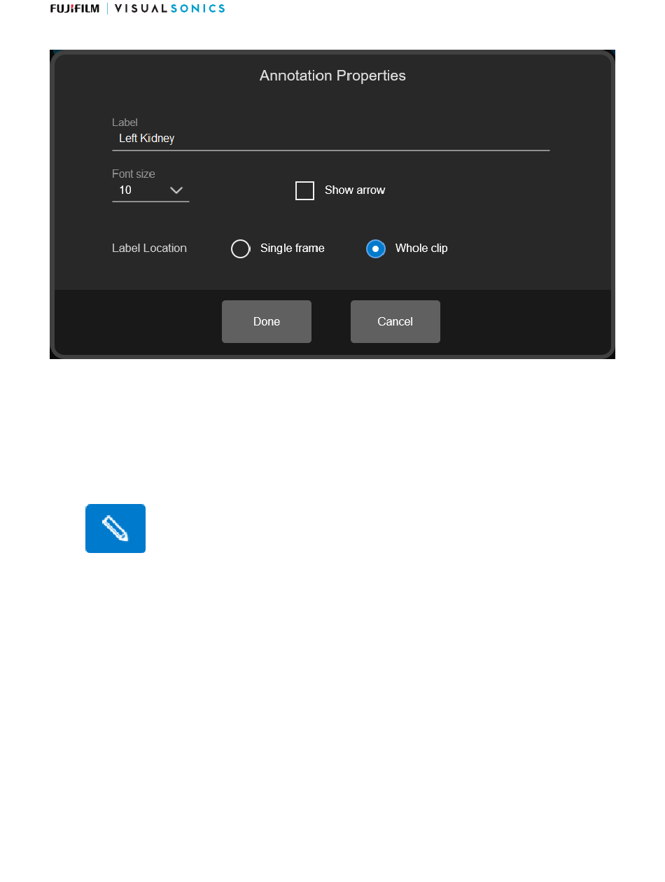Select the Single frame radio button
This screenshot has width=665, height=882.
[x=240, y=248]
